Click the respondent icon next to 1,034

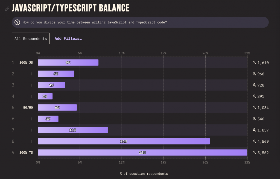click(x=254, y=108)
